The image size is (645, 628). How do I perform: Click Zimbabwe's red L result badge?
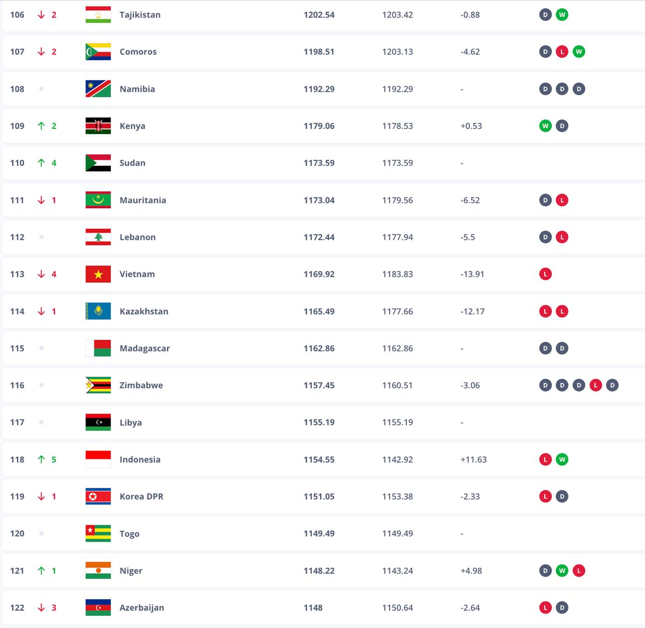596,385
